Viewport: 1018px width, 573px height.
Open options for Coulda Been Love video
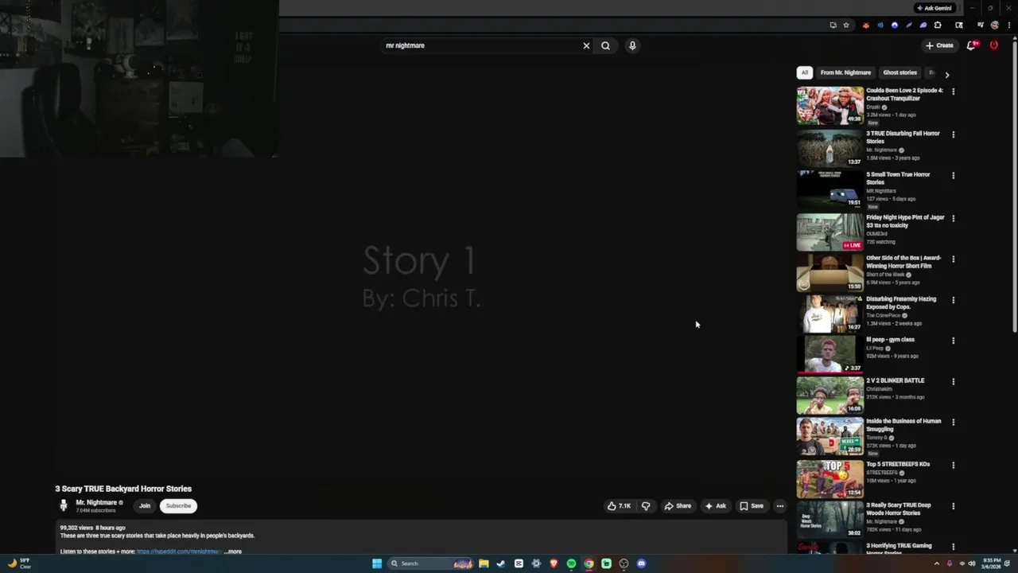click(x=953, y=92)
